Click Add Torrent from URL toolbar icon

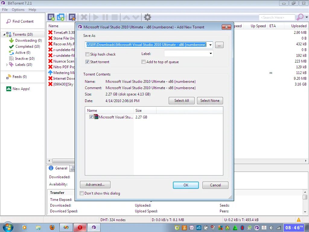point(61,17)
